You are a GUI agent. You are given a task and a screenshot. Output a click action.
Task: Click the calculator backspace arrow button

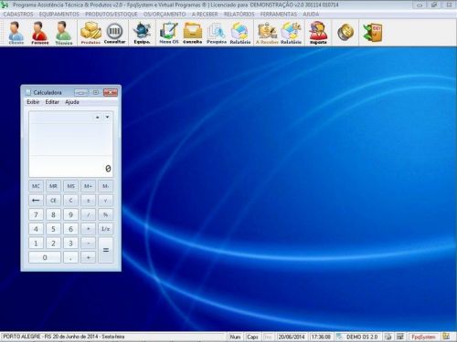[36, 201]
